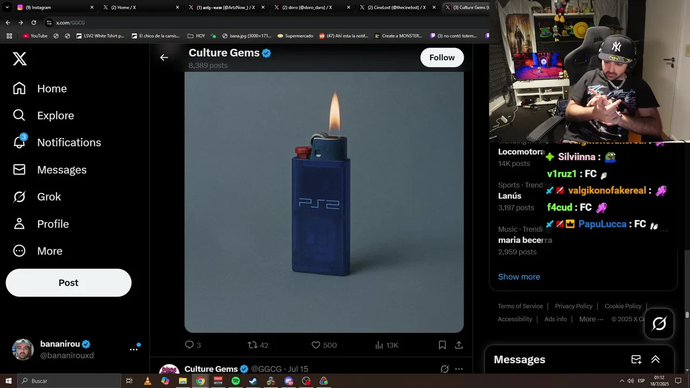690x388 pixels.
Task: Open the tab search dropdown arrow
Action: click(6, 7)
